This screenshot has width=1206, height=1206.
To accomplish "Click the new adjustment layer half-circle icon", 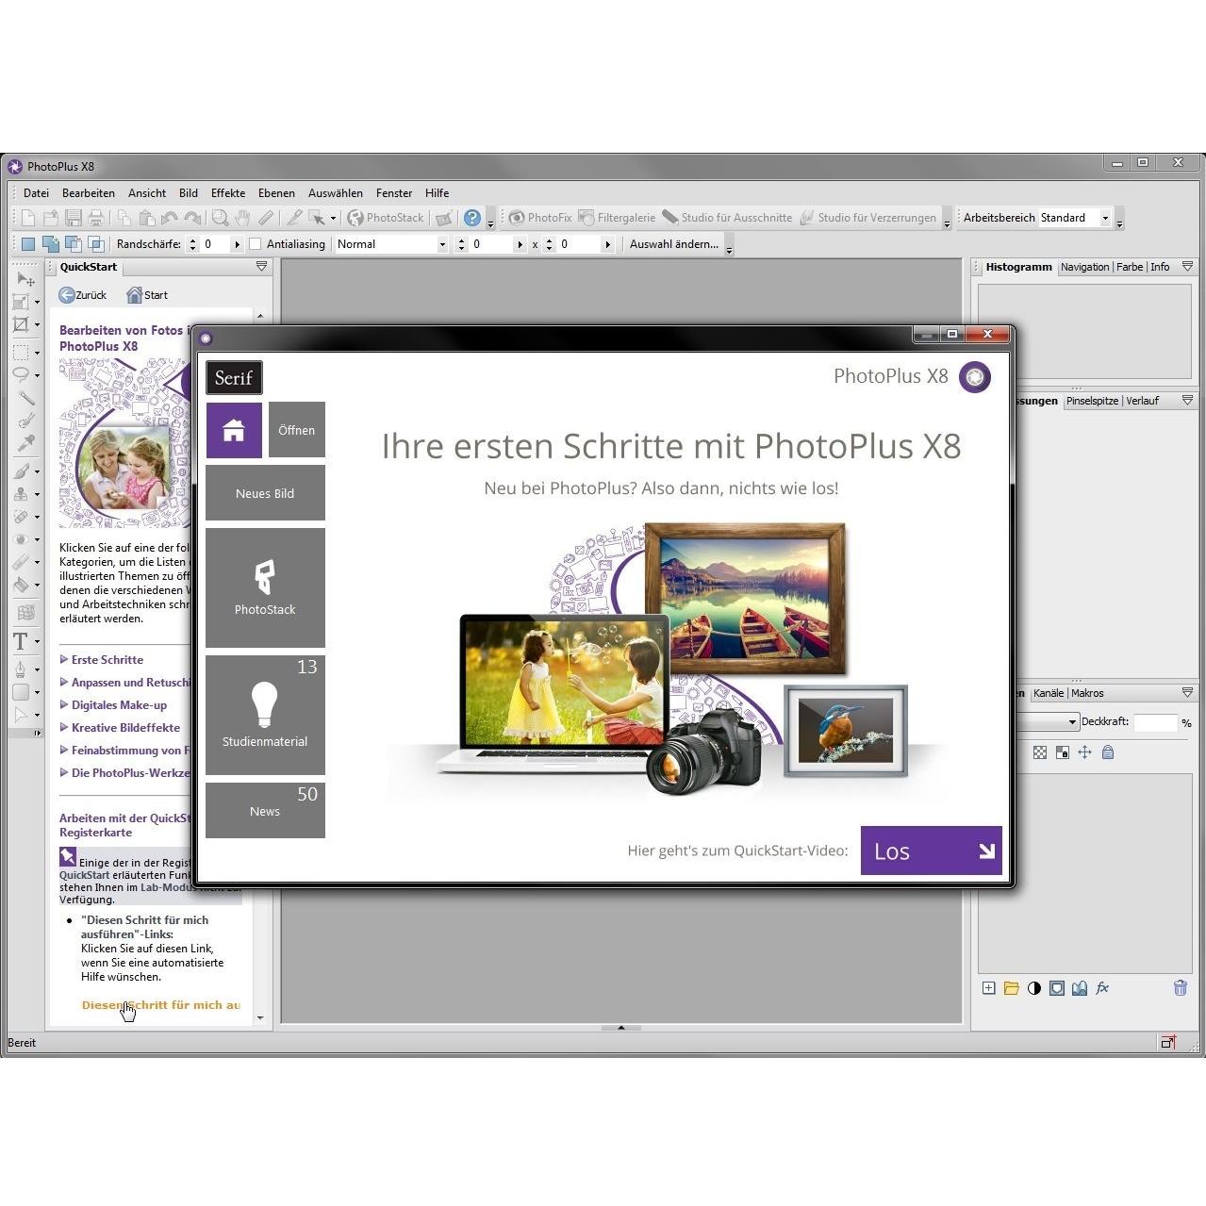I will (x=1034, y=988).
